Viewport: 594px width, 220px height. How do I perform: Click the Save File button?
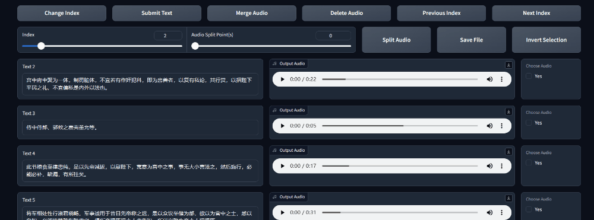tap(471, 40)
